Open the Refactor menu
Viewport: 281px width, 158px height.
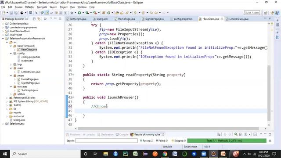(30, 7)
